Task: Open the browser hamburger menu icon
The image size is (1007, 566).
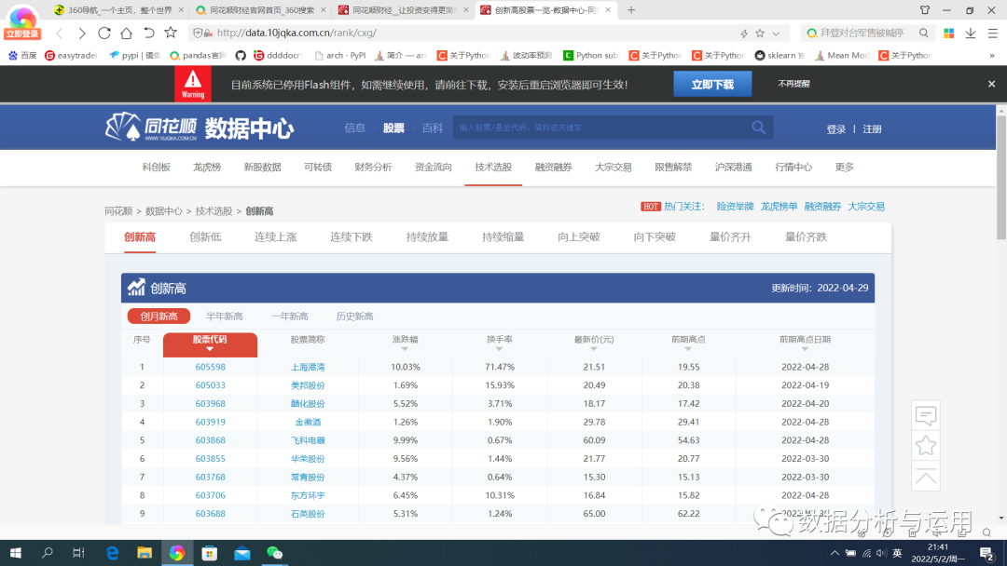Action: pyautogui.click(x=992, y=33)
